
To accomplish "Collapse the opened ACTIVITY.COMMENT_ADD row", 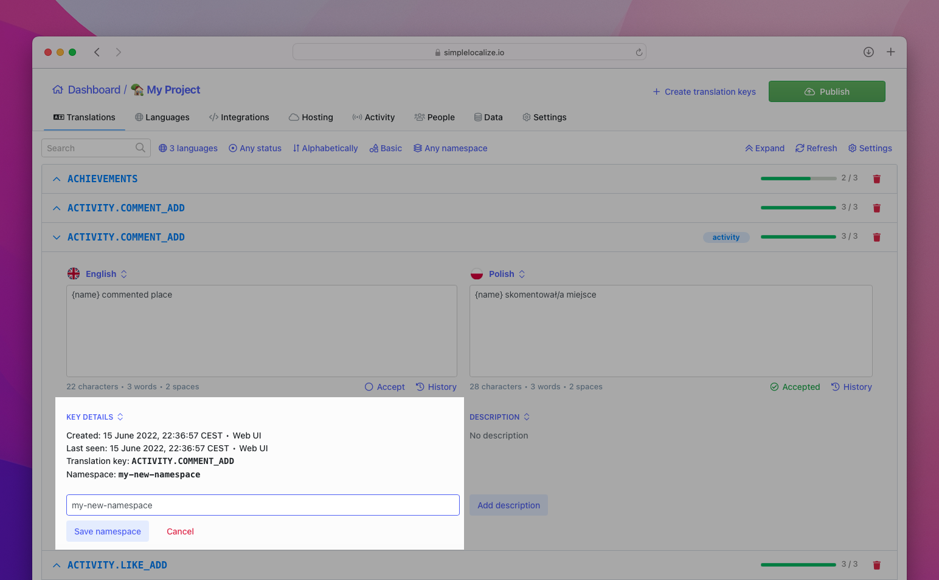I will pyautogui.click(x=57, y=237).
